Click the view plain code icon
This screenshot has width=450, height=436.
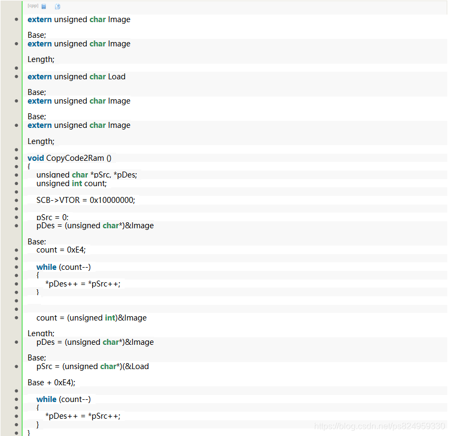coord(44,6)
